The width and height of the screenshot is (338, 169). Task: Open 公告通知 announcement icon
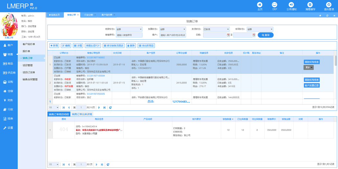point(291,4)
